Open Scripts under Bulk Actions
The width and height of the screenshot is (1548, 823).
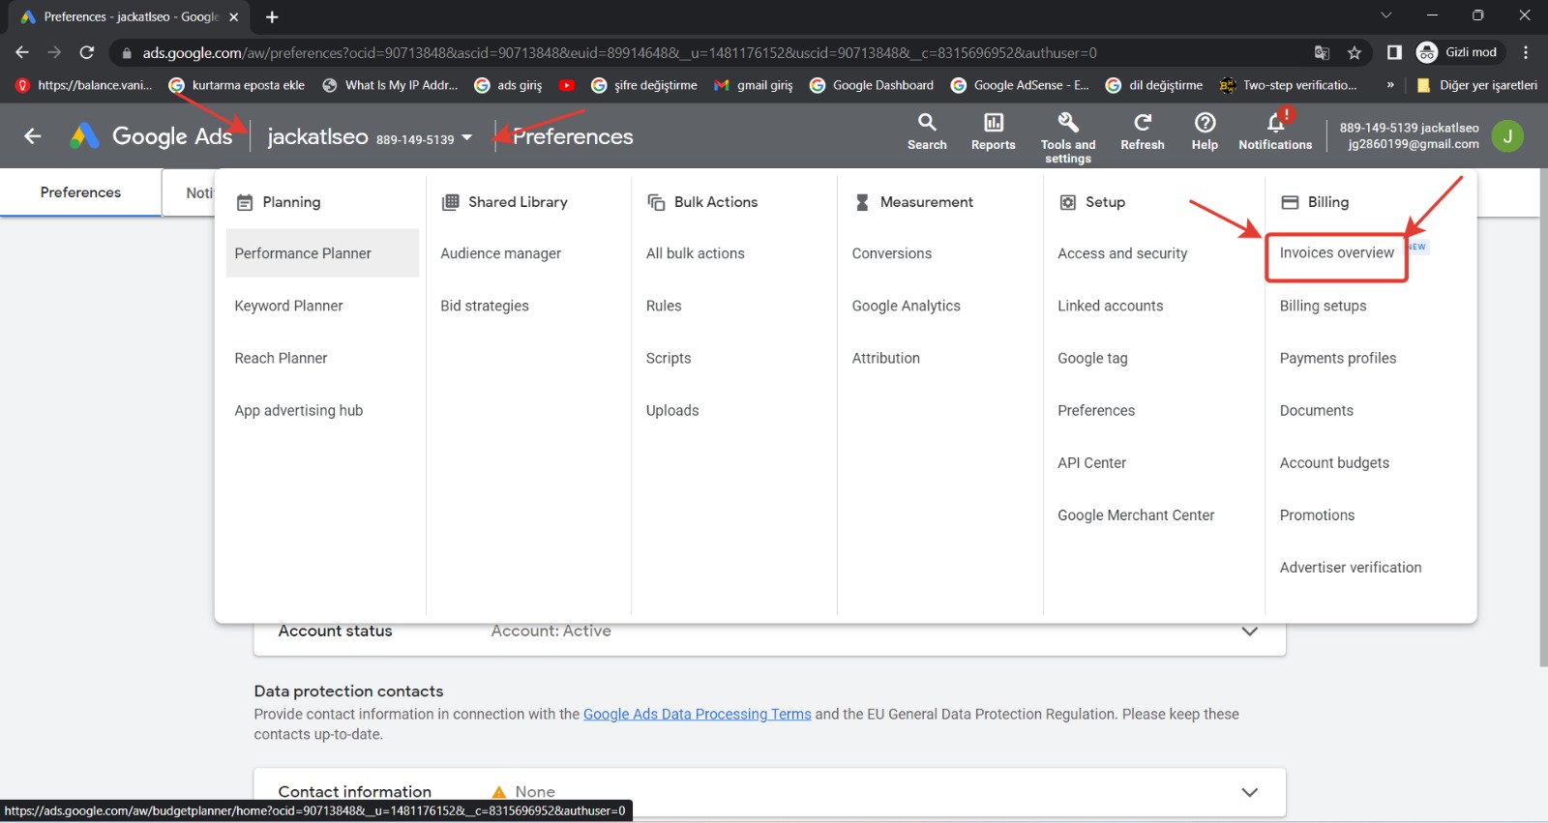[669, 358]
